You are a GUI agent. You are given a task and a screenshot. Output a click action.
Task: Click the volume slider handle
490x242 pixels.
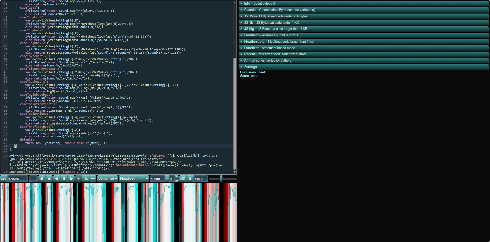(x=221, y=179)
